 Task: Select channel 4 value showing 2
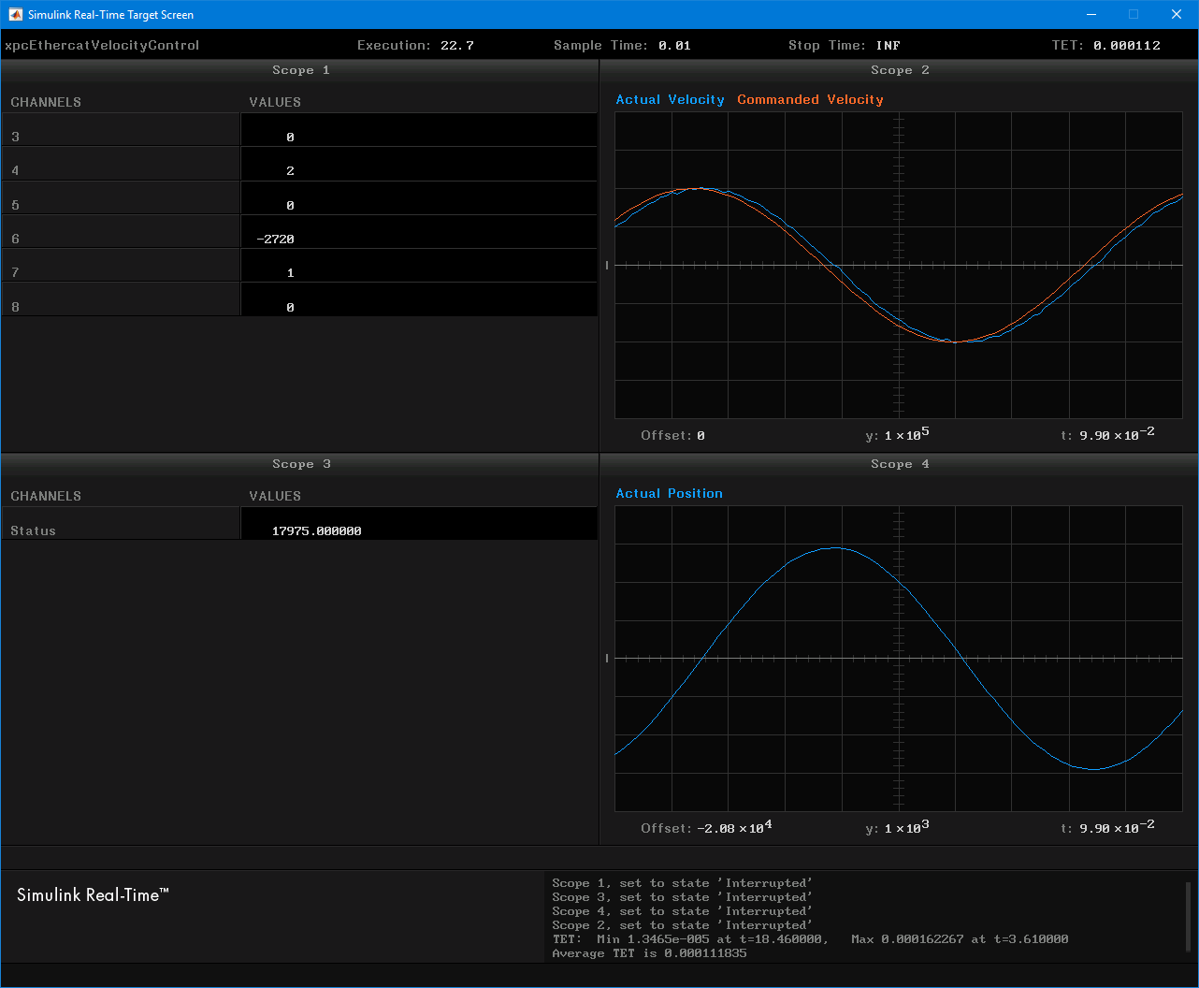point(290,171)
